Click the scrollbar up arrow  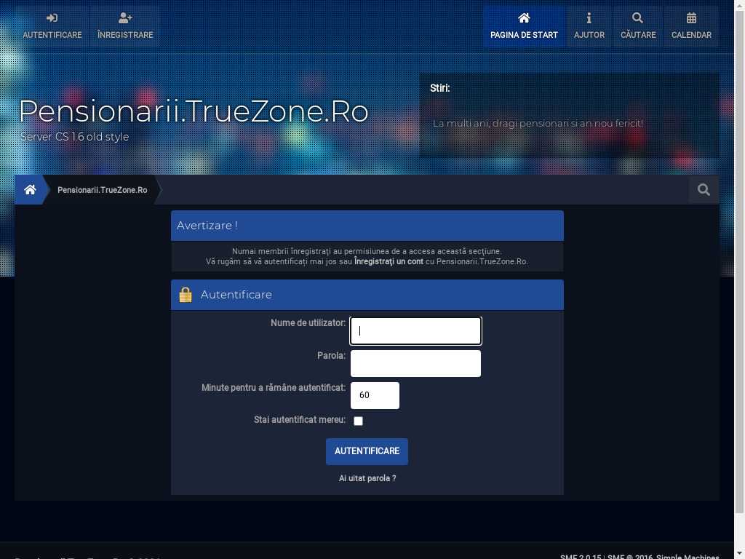[x=739, y=4]
